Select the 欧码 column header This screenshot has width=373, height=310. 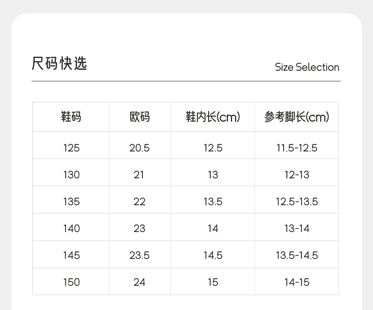click(x=140, y=117)
